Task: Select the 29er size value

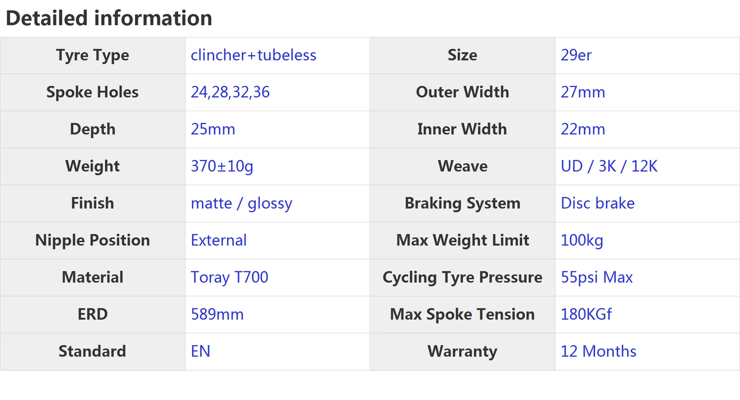Action: (576, 55)
